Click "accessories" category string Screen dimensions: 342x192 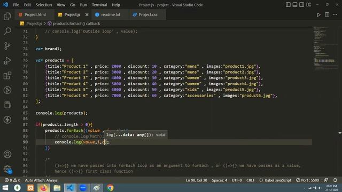coord(200,95)
